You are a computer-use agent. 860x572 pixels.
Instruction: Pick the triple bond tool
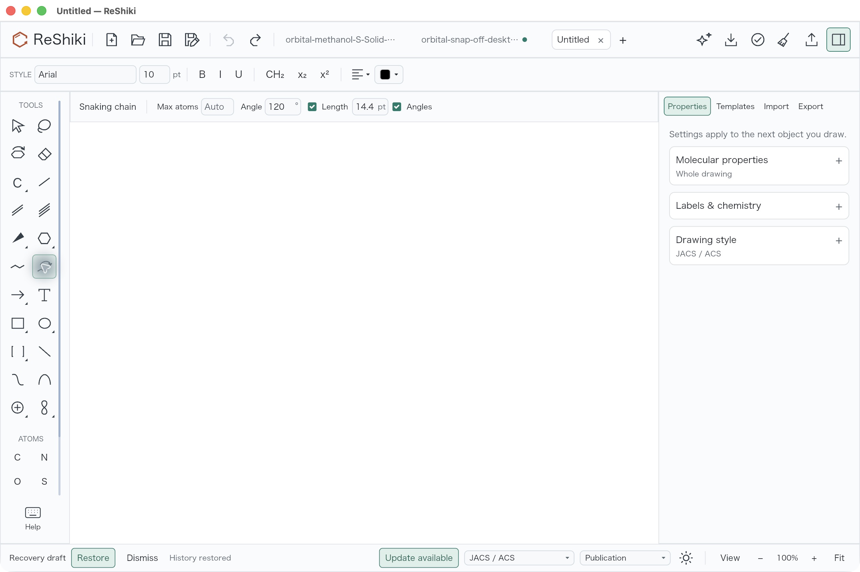click(44, 210)
